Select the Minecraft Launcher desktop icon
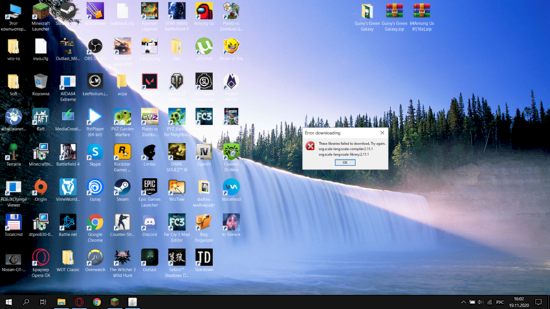 click(x=41, y=12)
